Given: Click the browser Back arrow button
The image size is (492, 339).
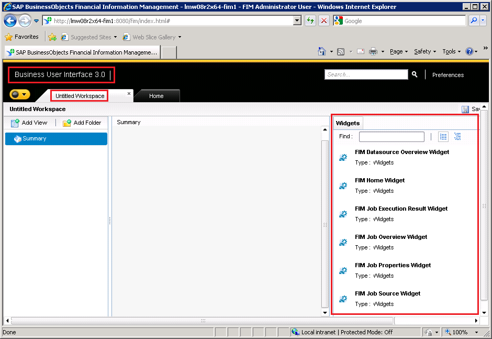Looking at the screenshot, I should click(10, 21).
